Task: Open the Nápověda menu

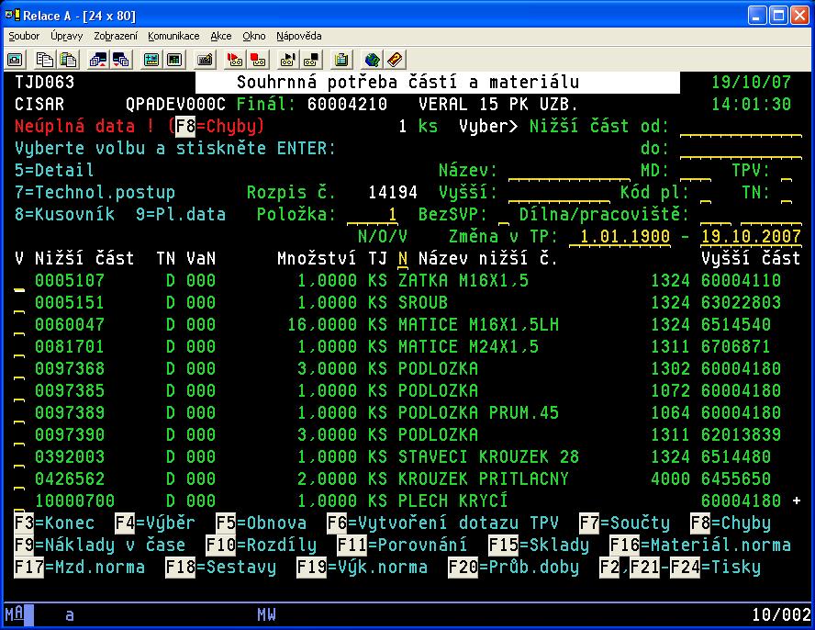Action: click(299, 36)
